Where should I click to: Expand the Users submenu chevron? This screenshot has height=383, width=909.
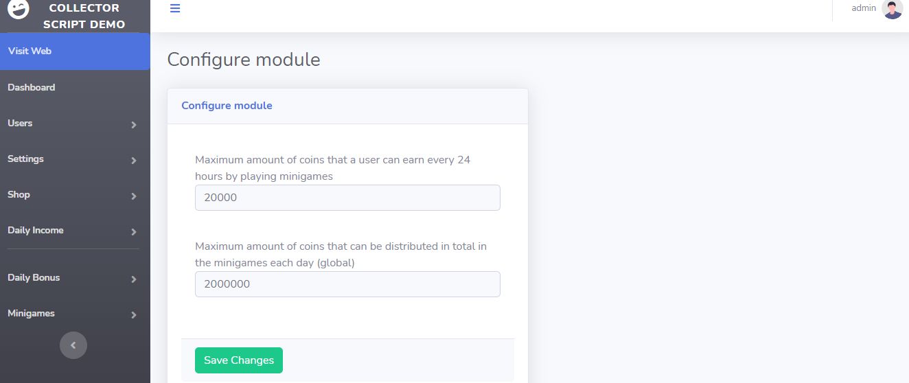pos(134,124)
